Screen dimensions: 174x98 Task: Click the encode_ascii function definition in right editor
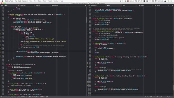coord(98,57)
